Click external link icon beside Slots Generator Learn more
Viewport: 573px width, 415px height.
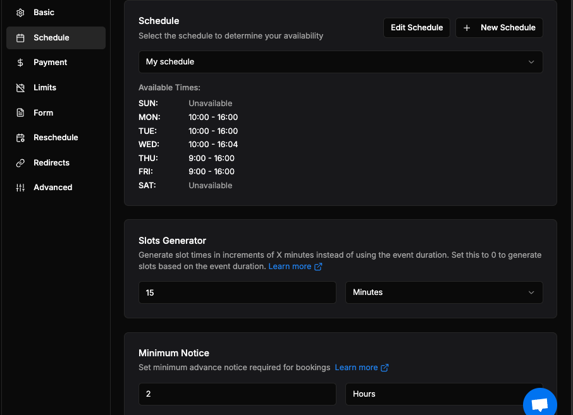(318, 267)
